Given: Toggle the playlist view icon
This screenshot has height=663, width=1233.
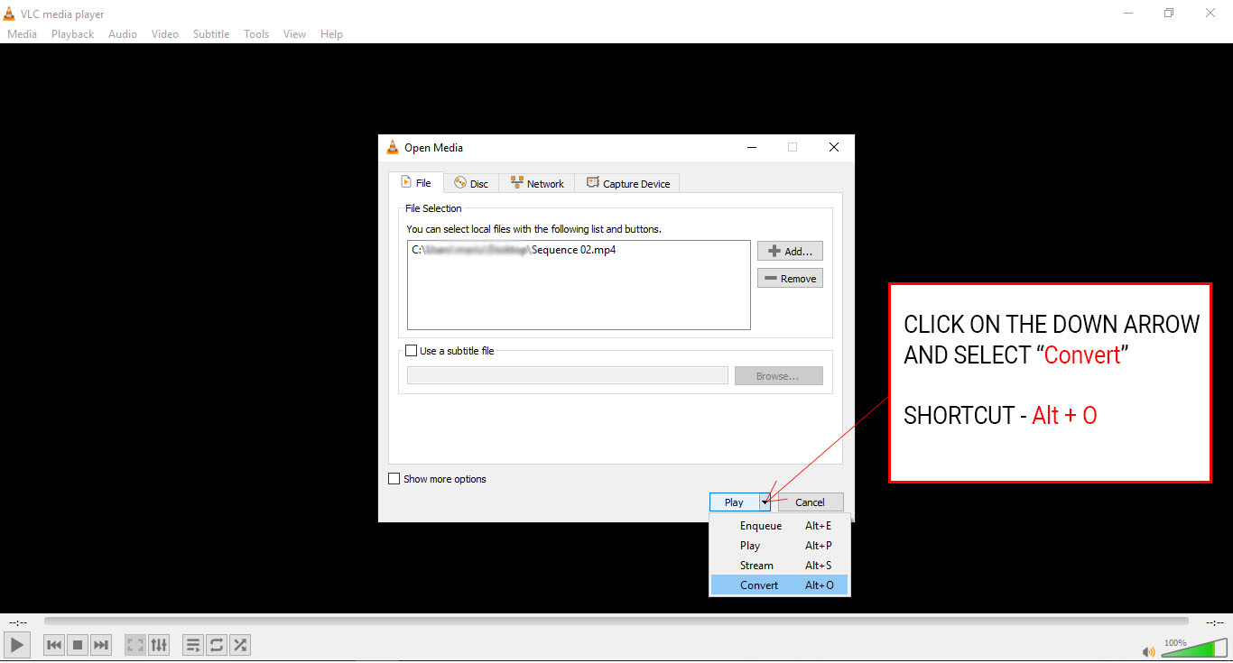Looking at the screenshot, I should click(x=193, y=645).
